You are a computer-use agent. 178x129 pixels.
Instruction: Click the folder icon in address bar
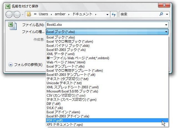click(x=29, y=14)
